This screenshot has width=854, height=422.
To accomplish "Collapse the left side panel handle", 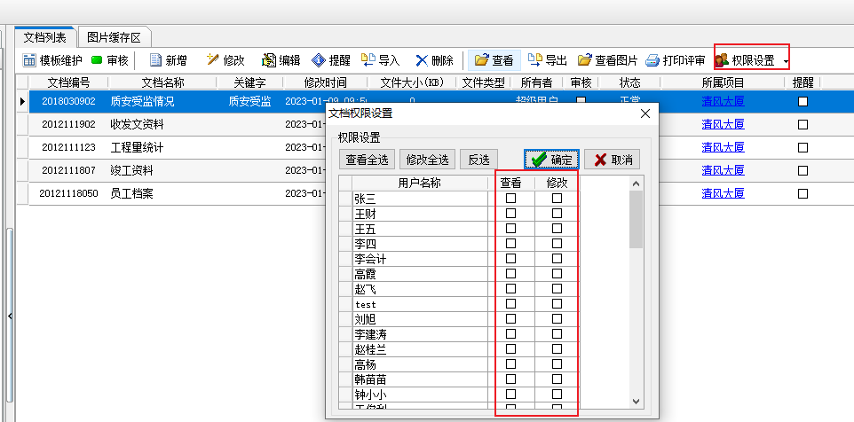I will pyautogui.click(x=9, y=316).
